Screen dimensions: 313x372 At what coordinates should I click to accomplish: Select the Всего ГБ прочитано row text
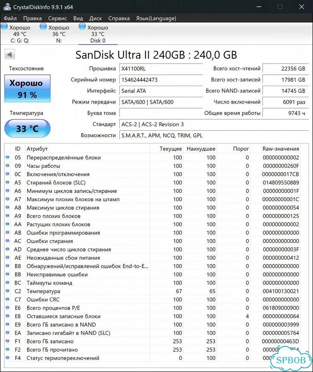click(52, 350)
